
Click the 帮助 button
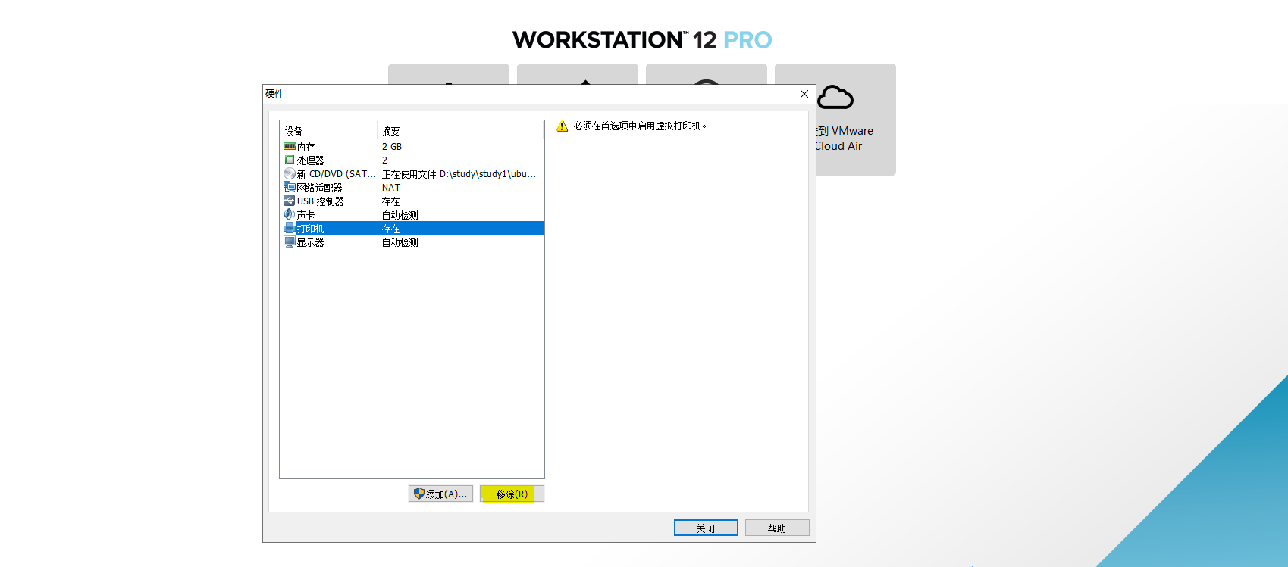click(777, 528)
